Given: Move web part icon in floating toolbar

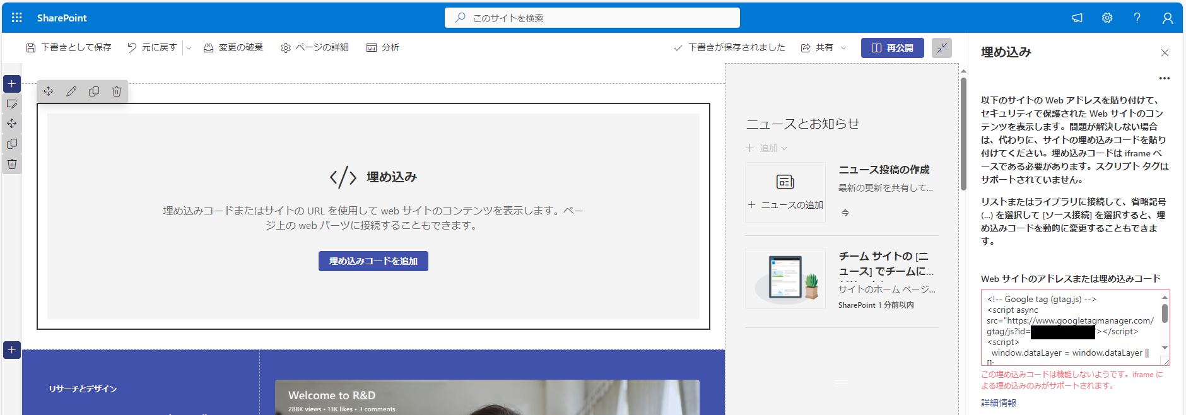Looking at the screenshot, I should pyautogui.click(x=49, y=91).
